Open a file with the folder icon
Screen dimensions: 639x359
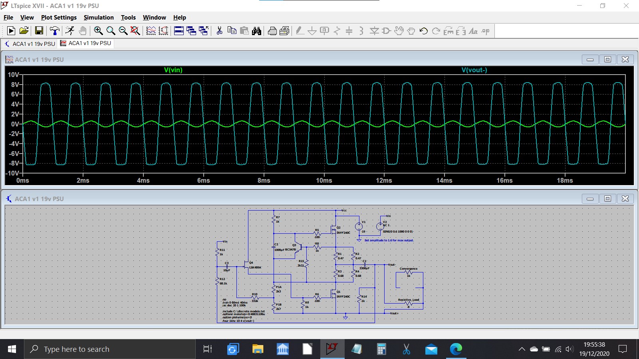tap(24, 31)
